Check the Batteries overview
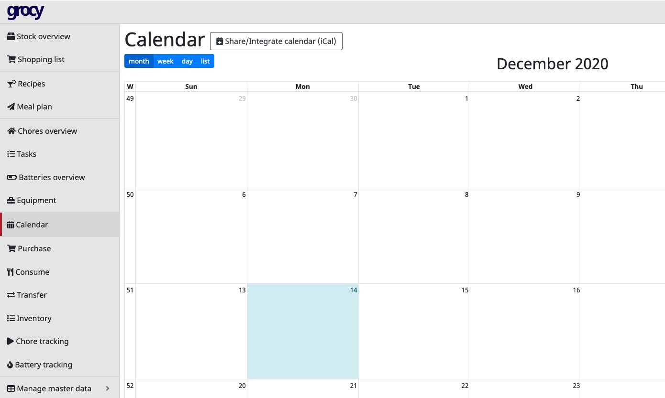The height and width of the screenshot is (398, 665). pos(51,177)
